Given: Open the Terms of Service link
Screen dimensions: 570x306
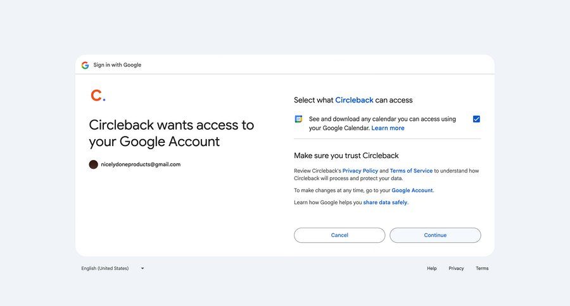Looking at the screenshot, I should [411, 171].
